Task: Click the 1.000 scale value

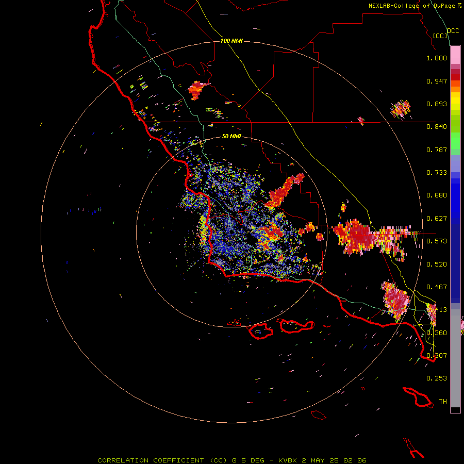Action: tap(437, 58)
